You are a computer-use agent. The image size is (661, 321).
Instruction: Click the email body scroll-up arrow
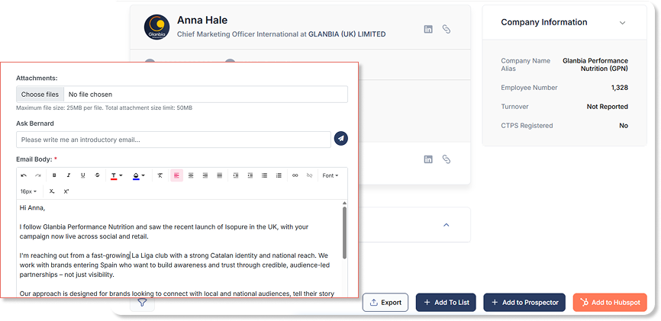pyautogui.click(x=344, y=203)
